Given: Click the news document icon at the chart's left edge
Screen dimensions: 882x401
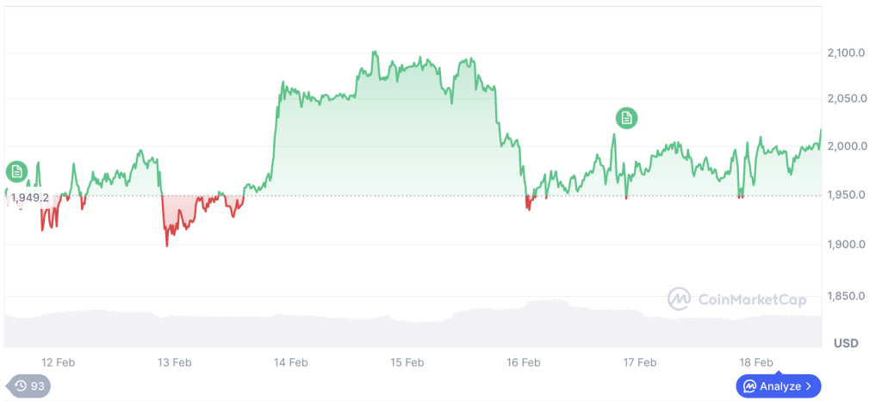Looking at the screenshot, I should 16,171.
